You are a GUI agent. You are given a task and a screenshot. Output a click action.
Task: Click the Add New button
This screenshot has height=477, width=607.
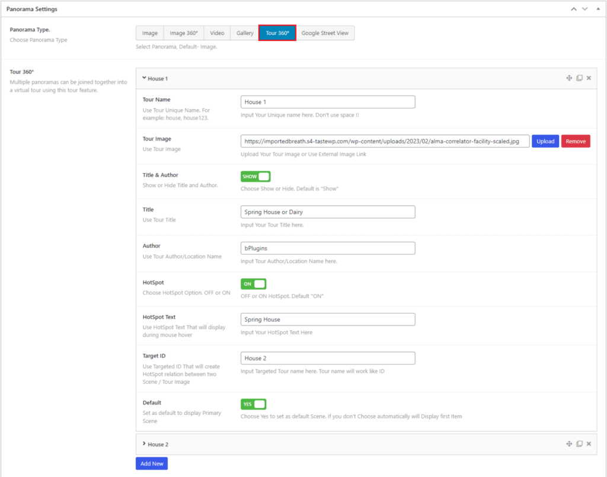[151, 464]
